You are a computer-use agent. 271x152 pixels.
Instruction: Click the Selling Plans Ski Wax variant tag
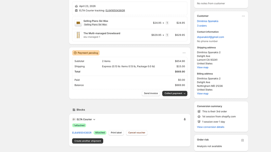pyautogui.click(x=95, y=25)
